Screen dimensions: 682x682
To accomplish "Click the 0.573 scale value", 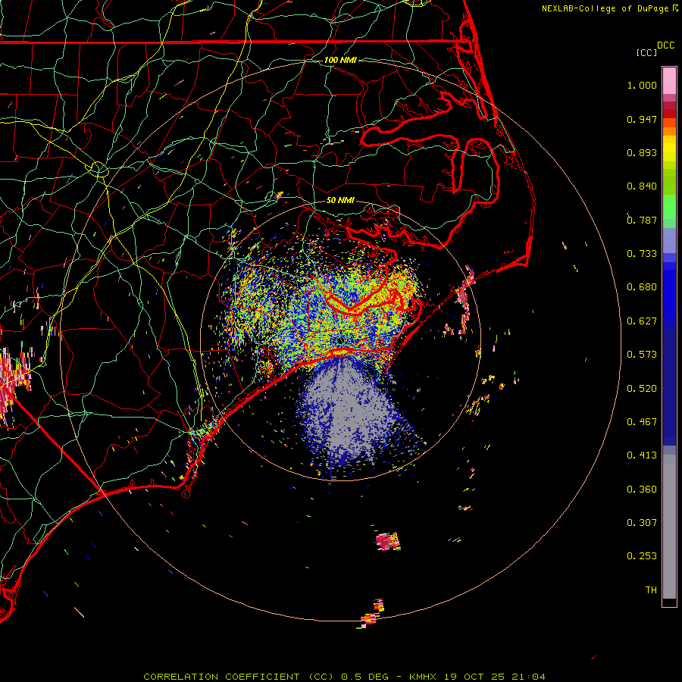I will coord(642,355).
